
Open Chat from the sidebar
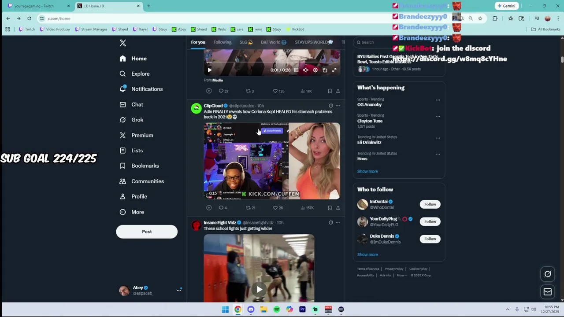tap(131, 104)
